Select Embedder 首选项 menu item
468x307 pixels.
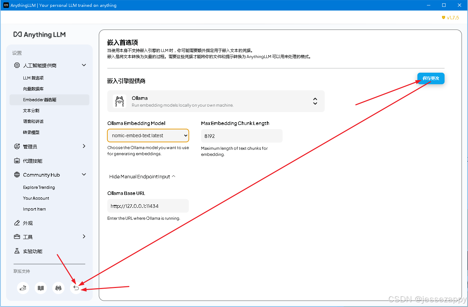[50, 100]
